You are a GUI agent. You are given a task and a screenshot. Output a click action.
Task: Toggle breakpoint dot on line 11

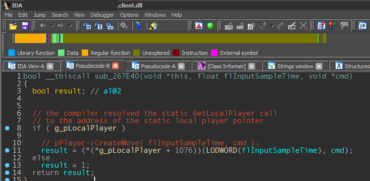(x=7, y=150)
